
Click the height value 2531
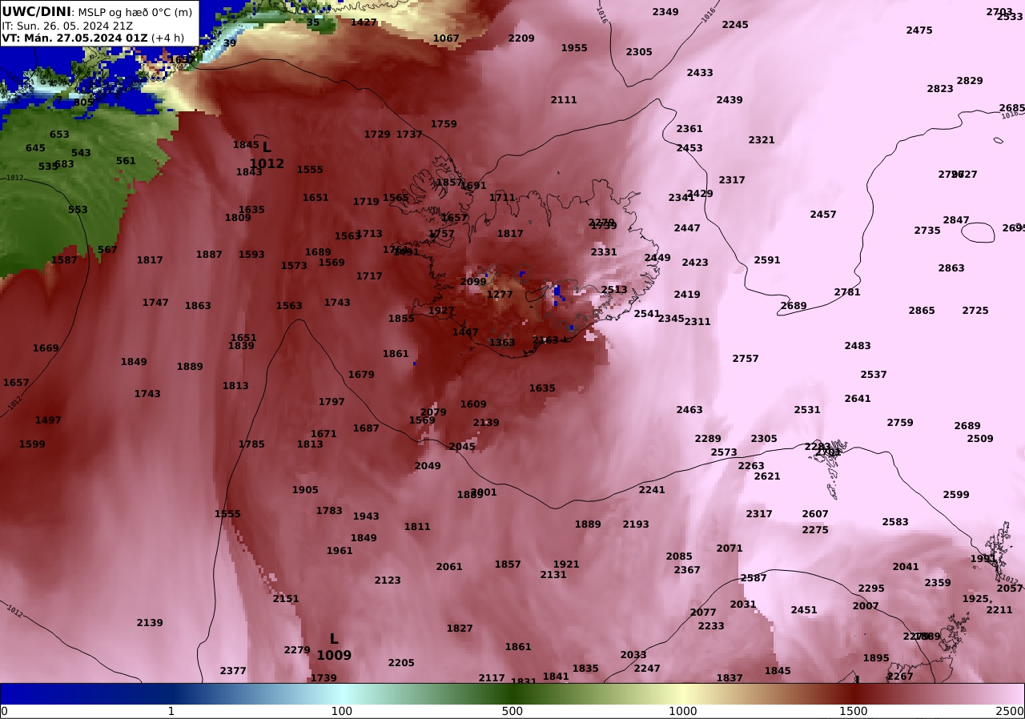coord(807,410)
